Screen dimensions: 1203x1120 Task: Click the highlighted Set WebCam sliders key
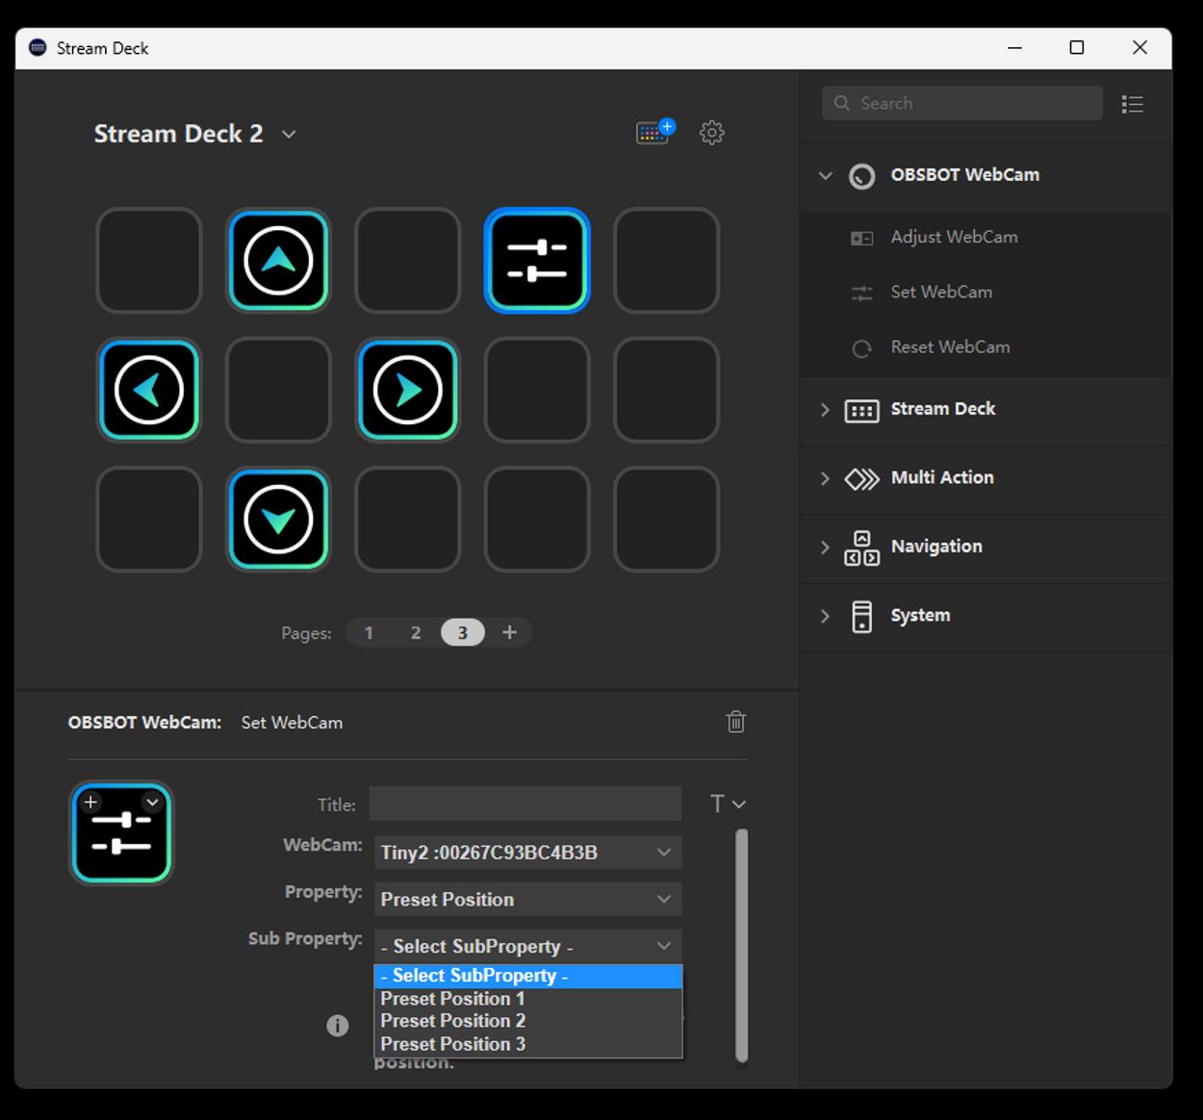[536, 260]
